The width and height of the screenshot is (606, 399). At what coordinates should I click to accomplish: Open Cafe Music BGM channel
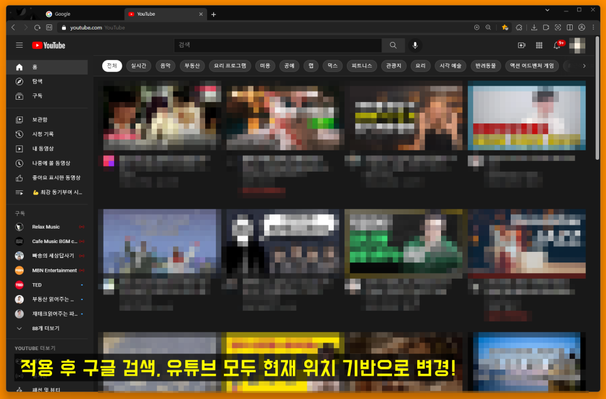click(x=47, y=241)
